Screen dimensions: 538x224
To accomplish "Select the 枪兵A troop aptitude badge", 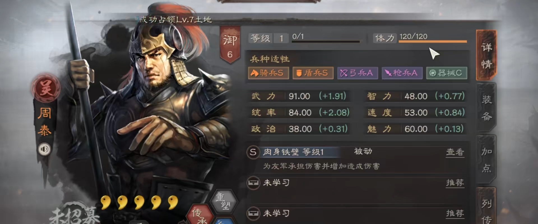I will pyautogui.click(x=402, y=73).
